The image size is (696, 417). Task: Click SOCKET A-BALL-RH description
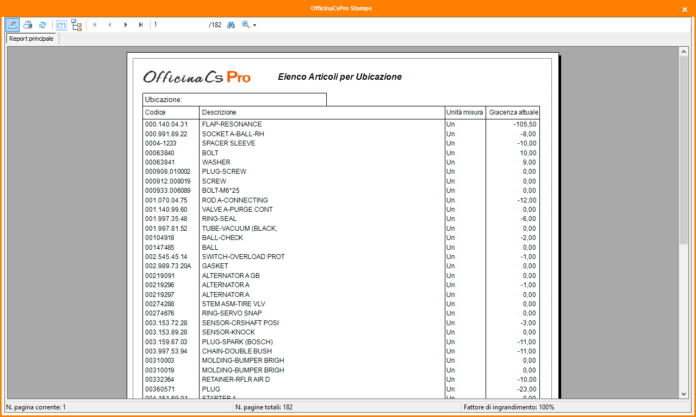tap(233, 134)
